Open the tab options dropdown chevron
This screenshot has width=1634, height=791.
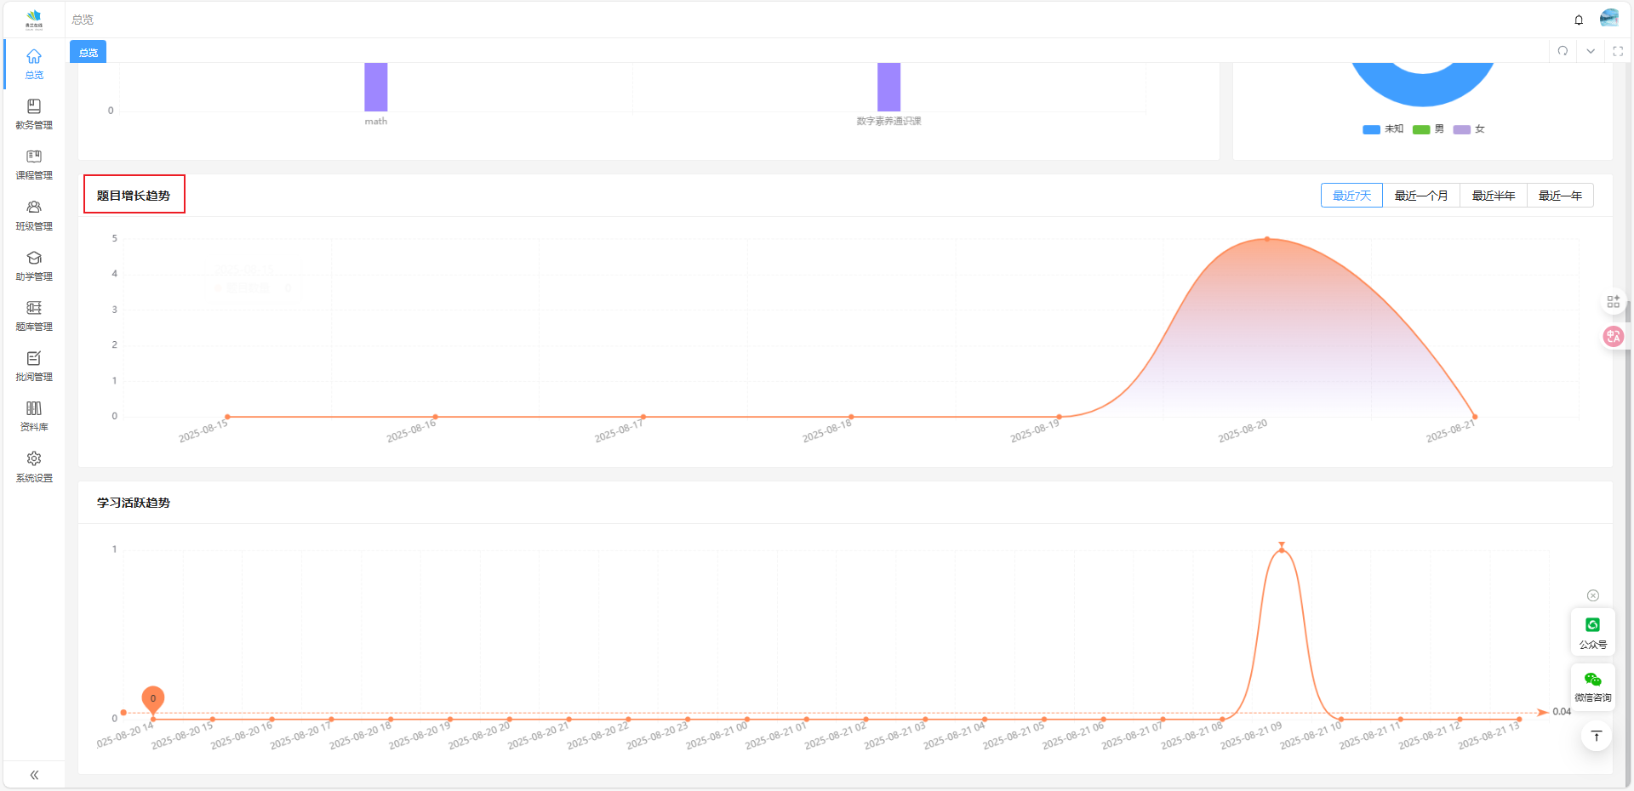point(1590,51)
